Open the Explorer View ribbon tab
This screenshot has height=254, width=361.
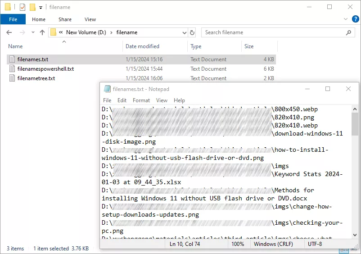pyautogui.click(x=90, y=19)
